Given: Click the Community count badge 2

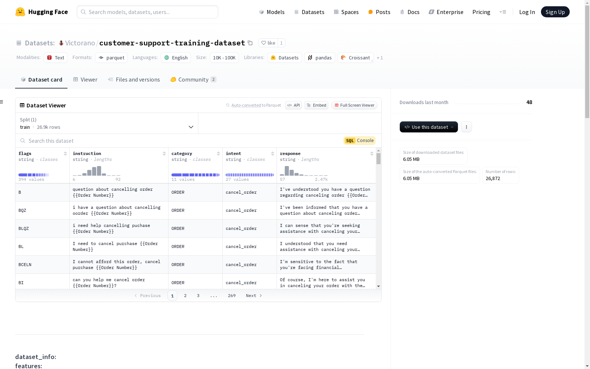Looking at the screenshot, I should tap(214, 79).
